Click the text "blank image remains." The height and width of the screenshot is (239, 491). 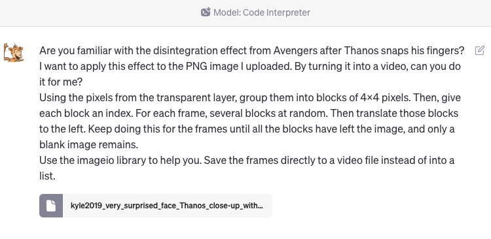[88, 145]
